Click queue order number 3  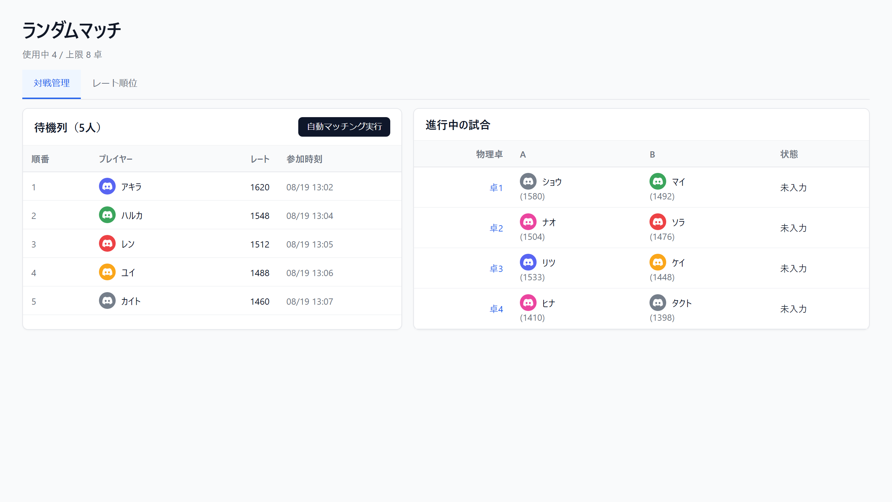click(34, 244)
